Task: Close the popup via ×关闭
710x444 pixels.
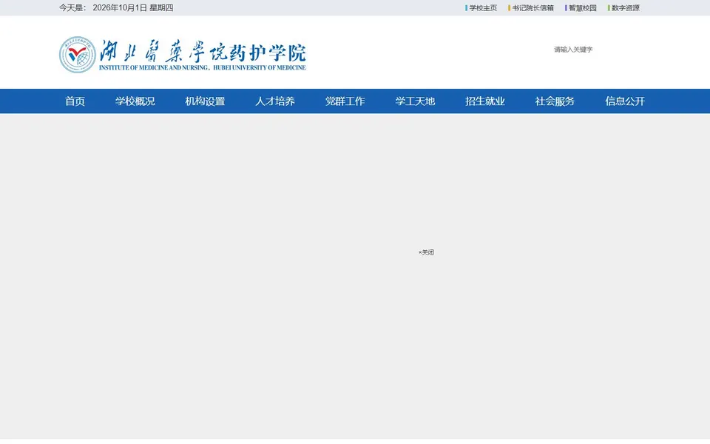Action: [426, 252]
